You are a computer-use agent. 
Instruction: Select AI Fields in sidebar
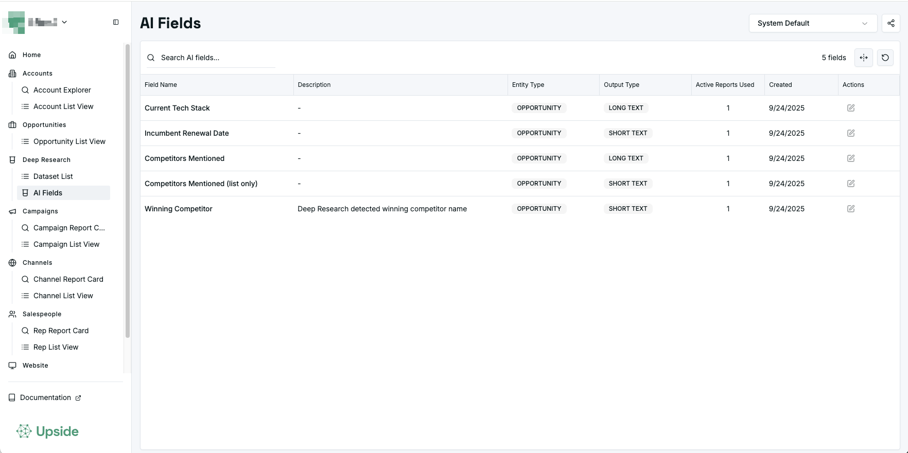pos(63,193)
